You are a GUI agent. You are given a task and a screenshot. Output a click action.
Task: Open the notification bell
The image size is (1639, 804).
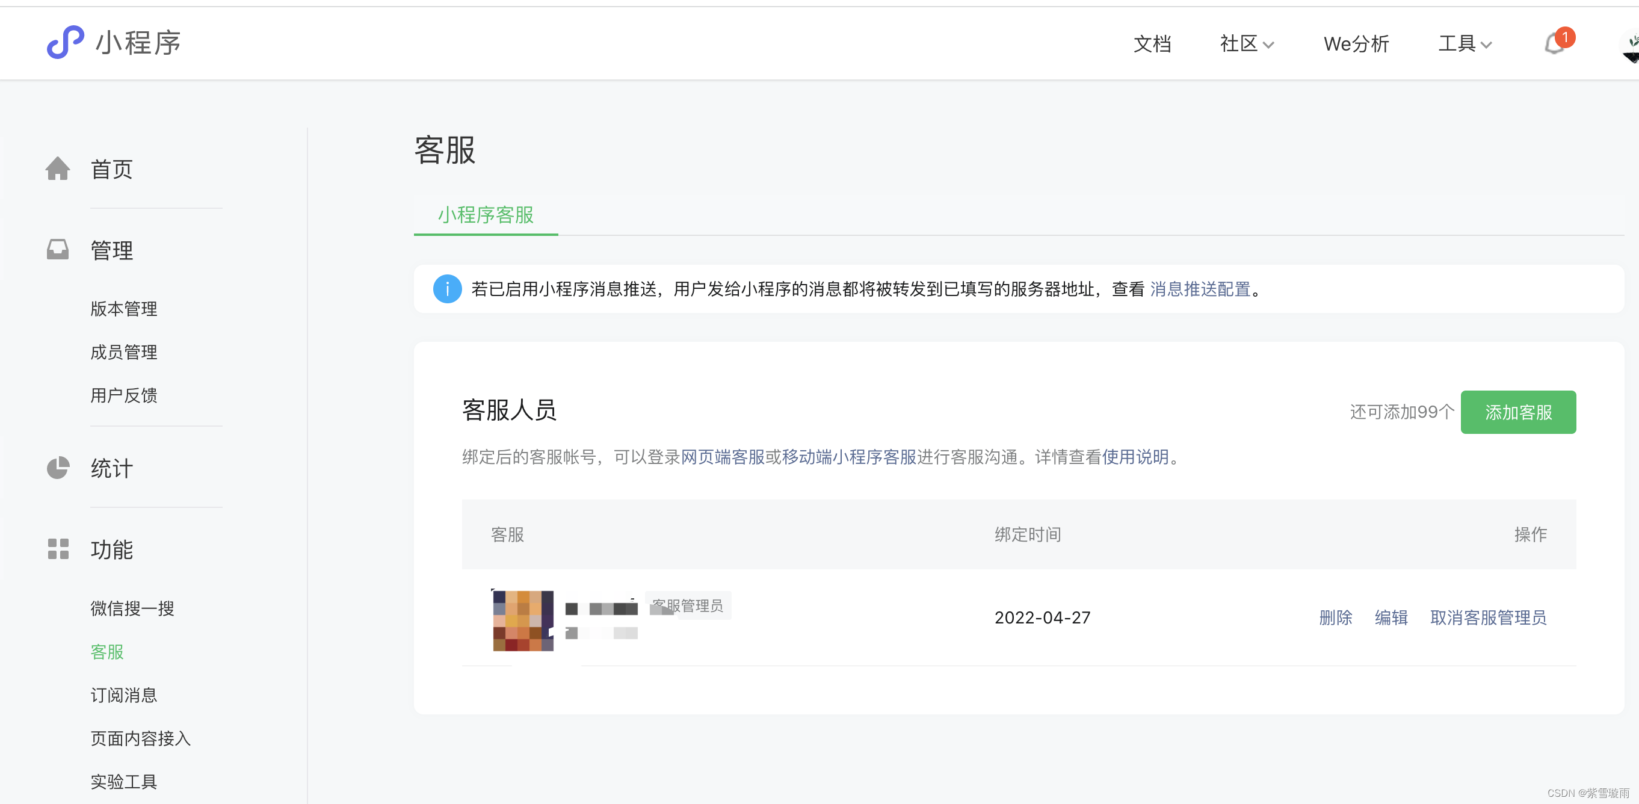click(x=1554, y=44)
